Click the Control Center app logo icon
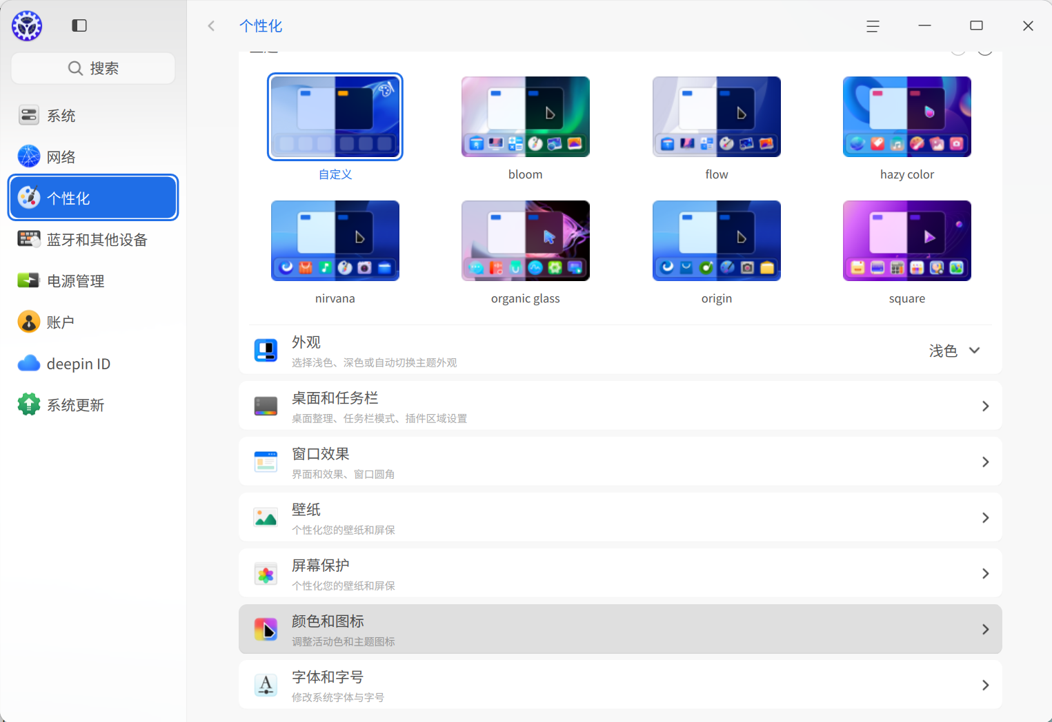Image resolution: width=1052 pixels, height=722 pixels. 27,26
